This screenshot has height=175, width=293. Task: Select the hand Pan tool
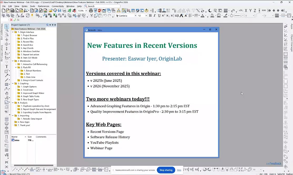7,93
